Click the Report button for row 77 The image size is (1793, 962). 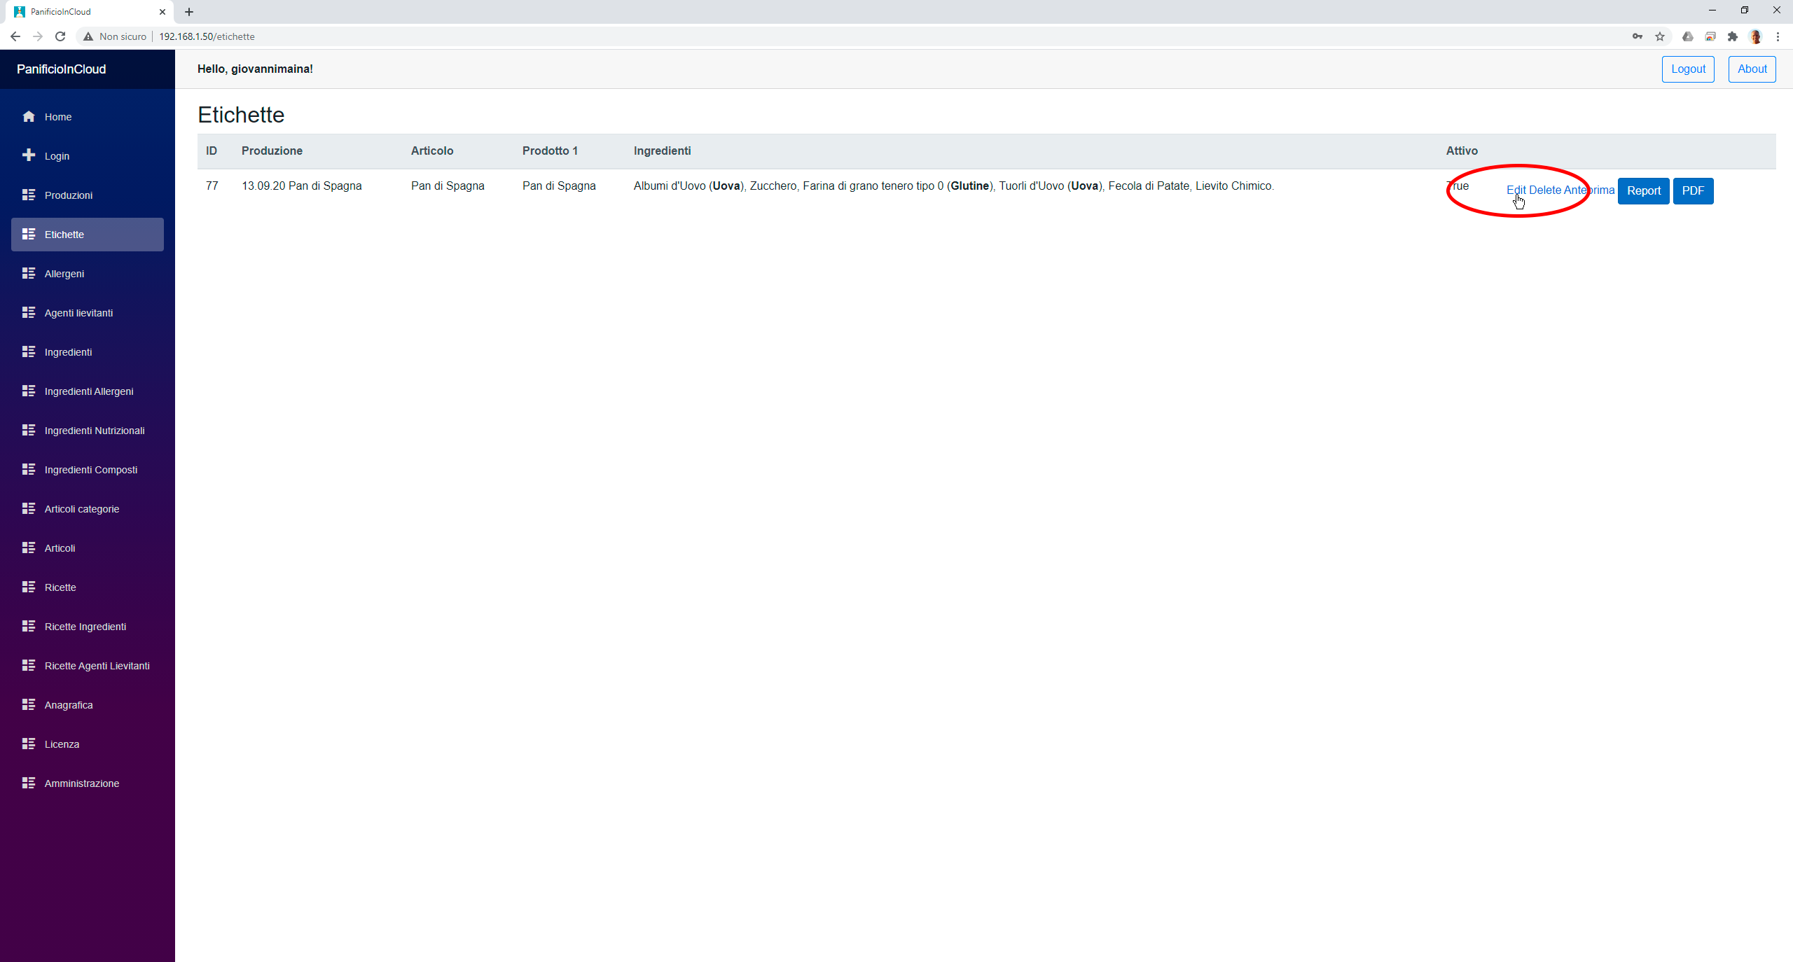click(x=1644, y=190)
